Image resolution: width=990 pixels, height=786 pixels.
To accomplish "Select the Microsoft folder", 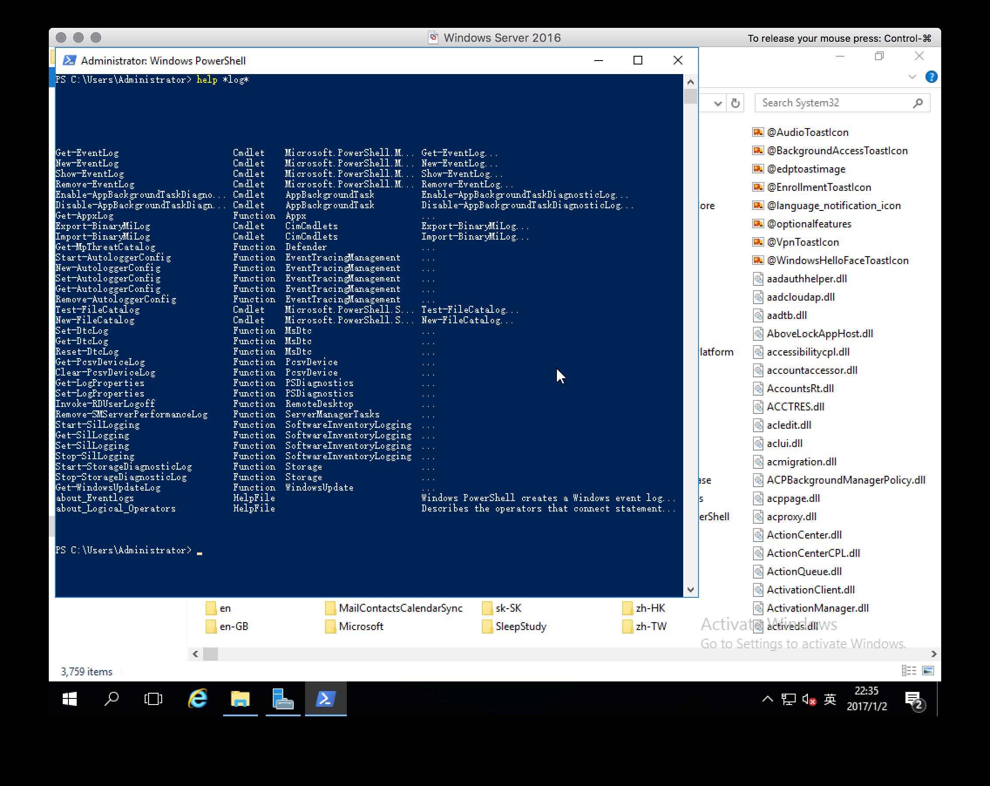I will click(x=354, y=626).
